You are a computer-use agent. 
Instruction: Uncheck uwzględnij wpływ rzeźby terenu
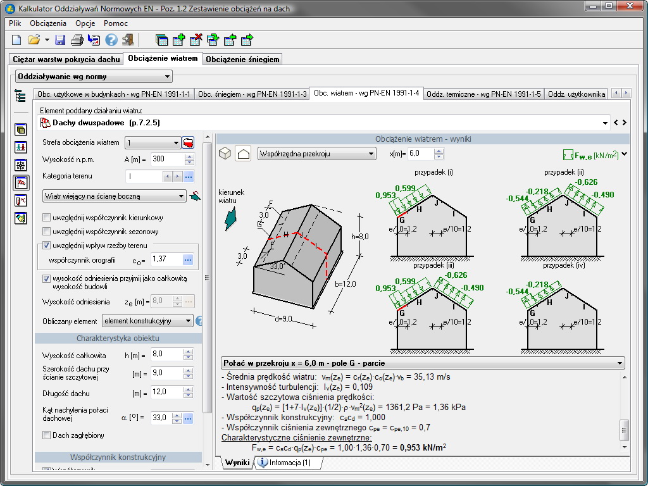point(47,245)
